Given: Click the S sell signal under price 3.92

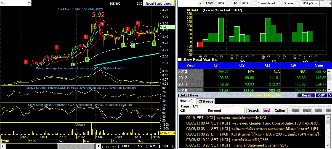Looking at the screenshot, I should pos(102,24).
